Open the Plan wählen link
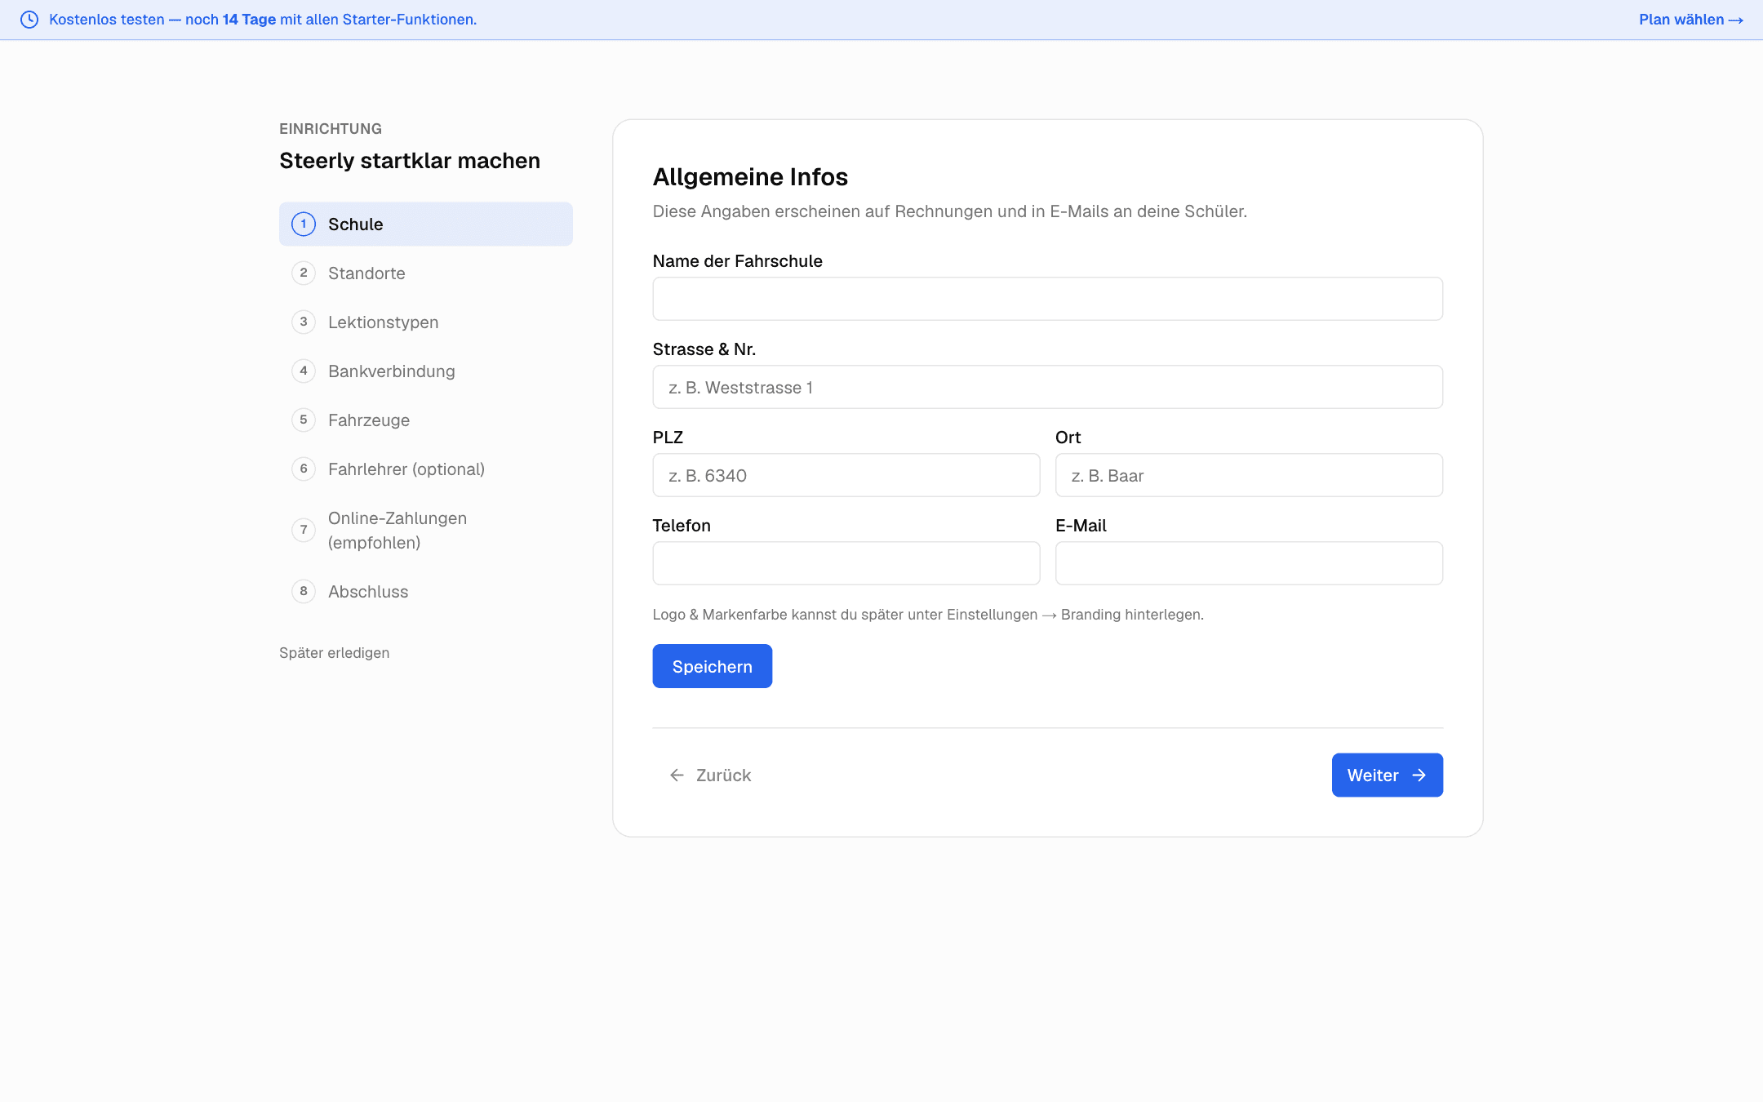 pos(1690,20)
